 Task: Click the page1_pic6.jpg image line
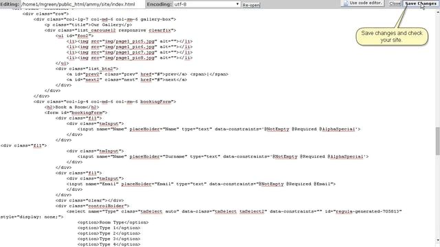tap(129, 47)
